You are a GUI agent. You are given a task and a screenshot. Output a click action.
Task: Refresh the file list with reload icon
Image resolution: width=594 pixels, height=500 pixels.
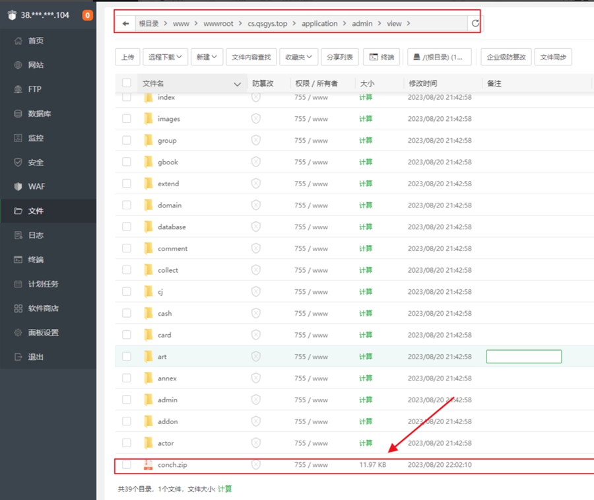(475, 24)
